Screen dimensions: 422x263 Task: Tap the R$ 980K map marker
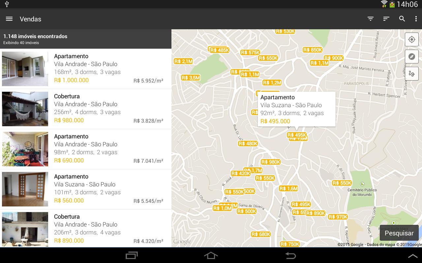(271, 162)
